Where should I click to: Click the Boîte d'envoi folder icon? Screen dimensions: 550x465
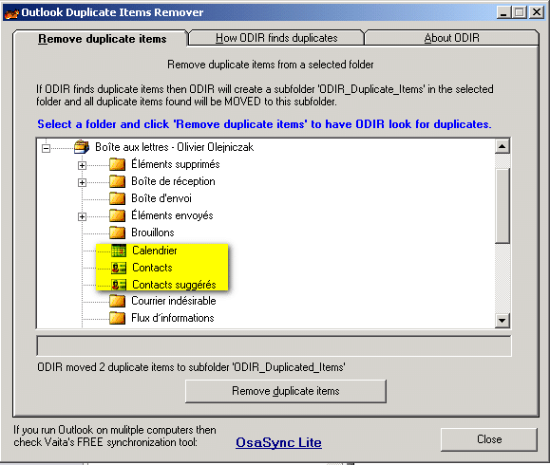(x=117, y=198)
